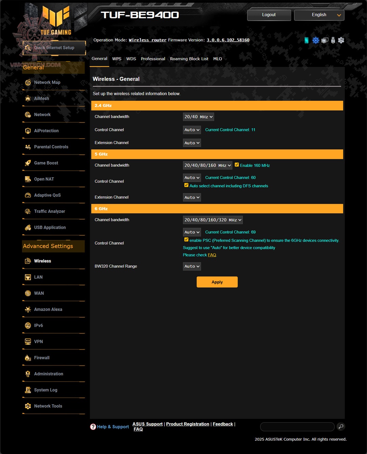The height and width of the screenshot is (454, 367).
Task: Open the English language dropdown
Action: [319, 15]
